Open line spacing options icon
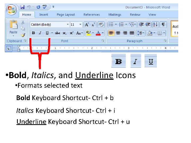 (x=141, y=33)
